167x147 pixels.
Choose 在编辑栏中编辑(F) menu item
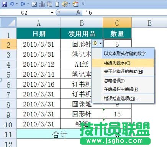coord(123,89)
